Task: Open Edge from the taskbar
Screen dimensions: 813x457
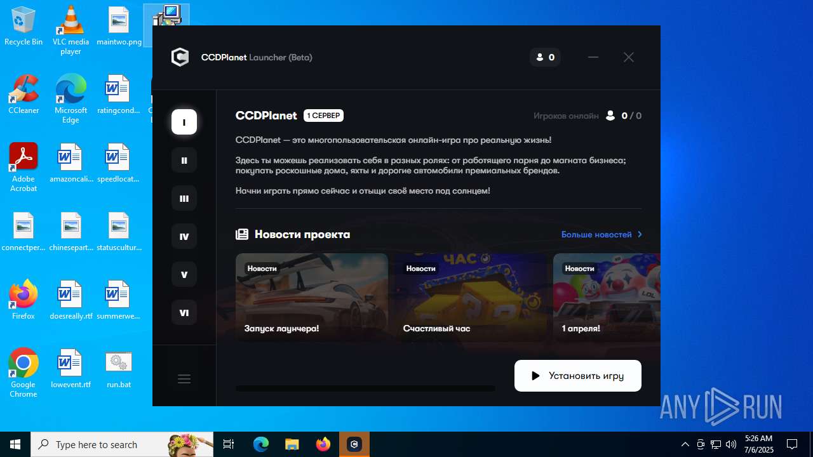Action: [x=261, y=444]
